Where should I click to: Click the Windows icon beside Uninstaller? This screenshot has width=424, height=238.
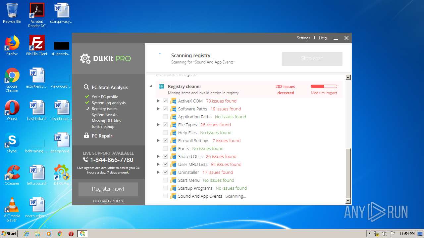point(173,172)
